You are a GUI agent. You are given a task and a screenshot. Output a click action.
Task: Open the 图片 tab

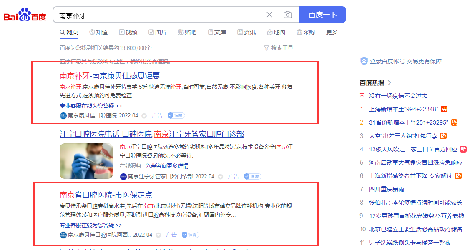[158, 32]
